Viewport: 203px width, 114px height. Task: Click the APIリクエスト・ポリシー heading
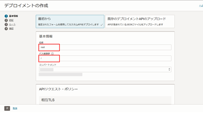(58, 89)
